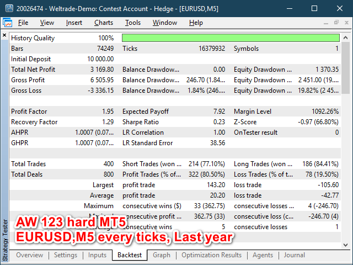Open the Tools menu
Image resolution: width=353 pixels, height=265 pixels.
coord(133,23)
